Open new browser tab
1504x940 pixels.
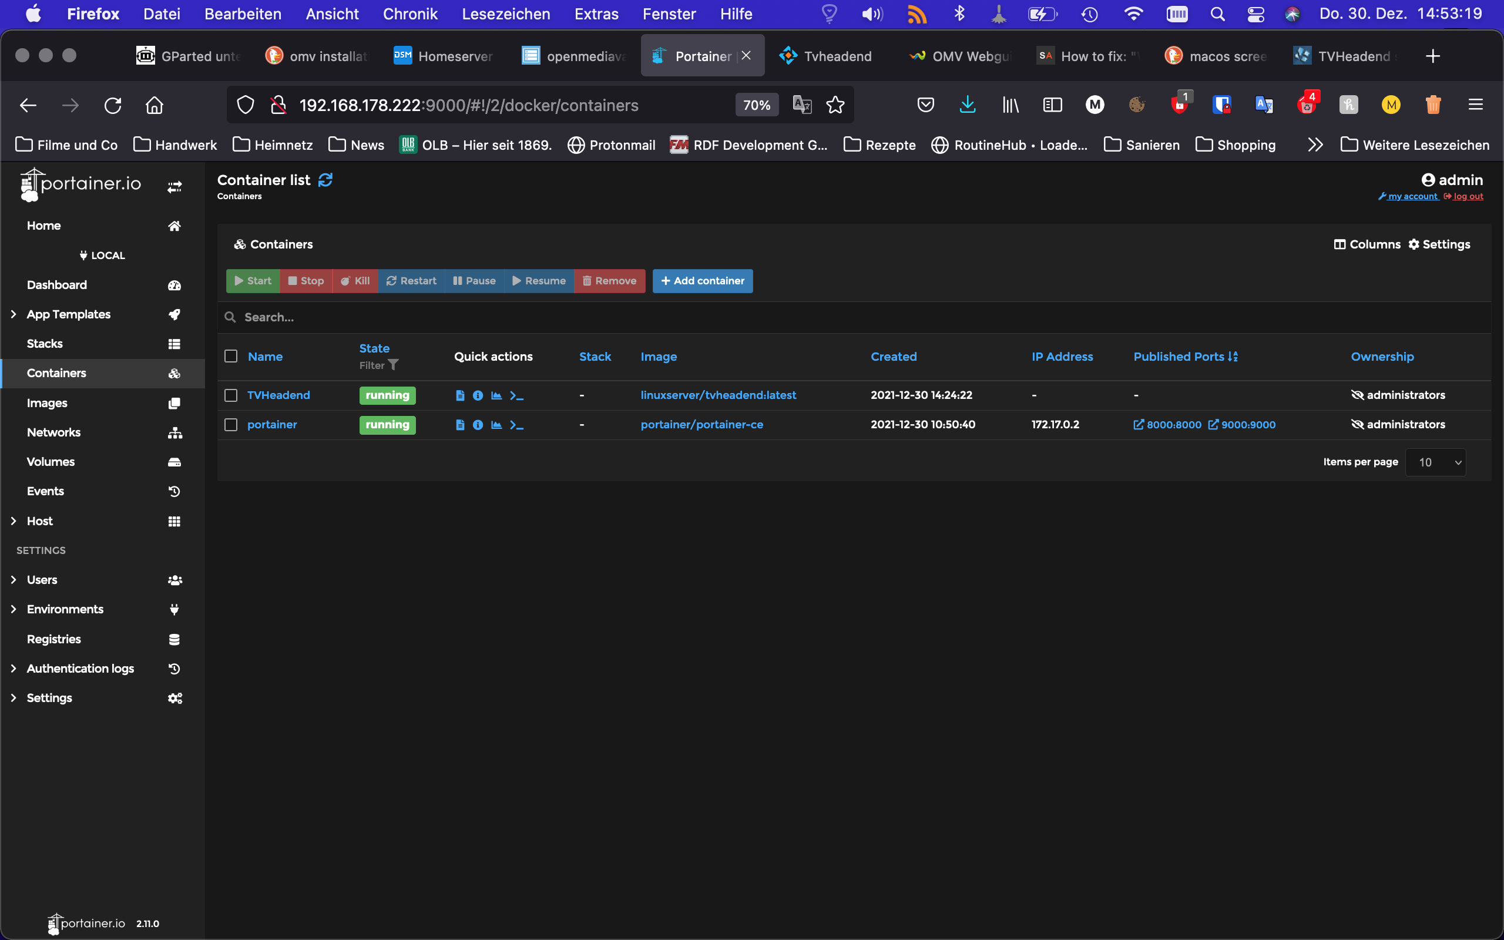1433,56
